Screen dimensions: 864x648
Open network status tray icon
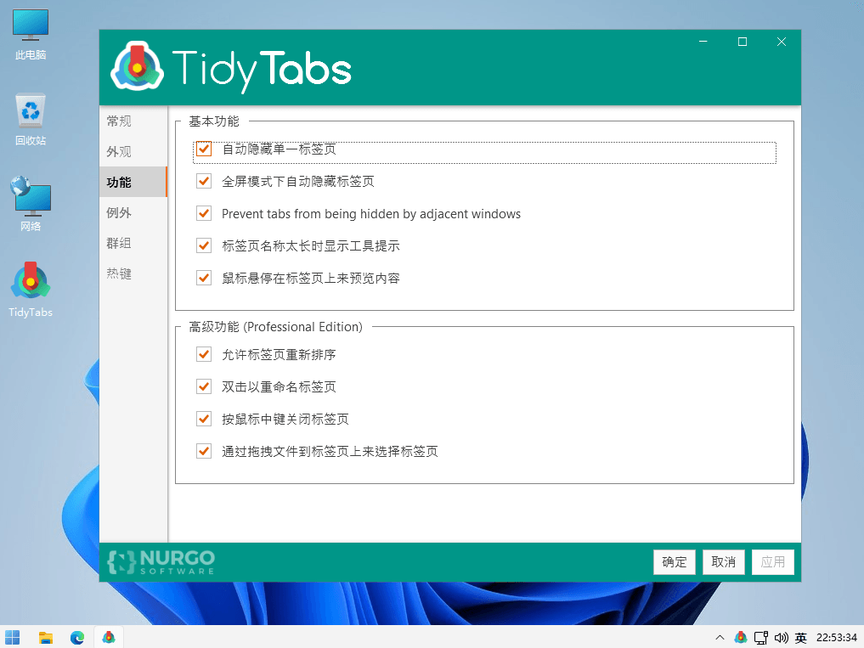(x=761, y=638)
